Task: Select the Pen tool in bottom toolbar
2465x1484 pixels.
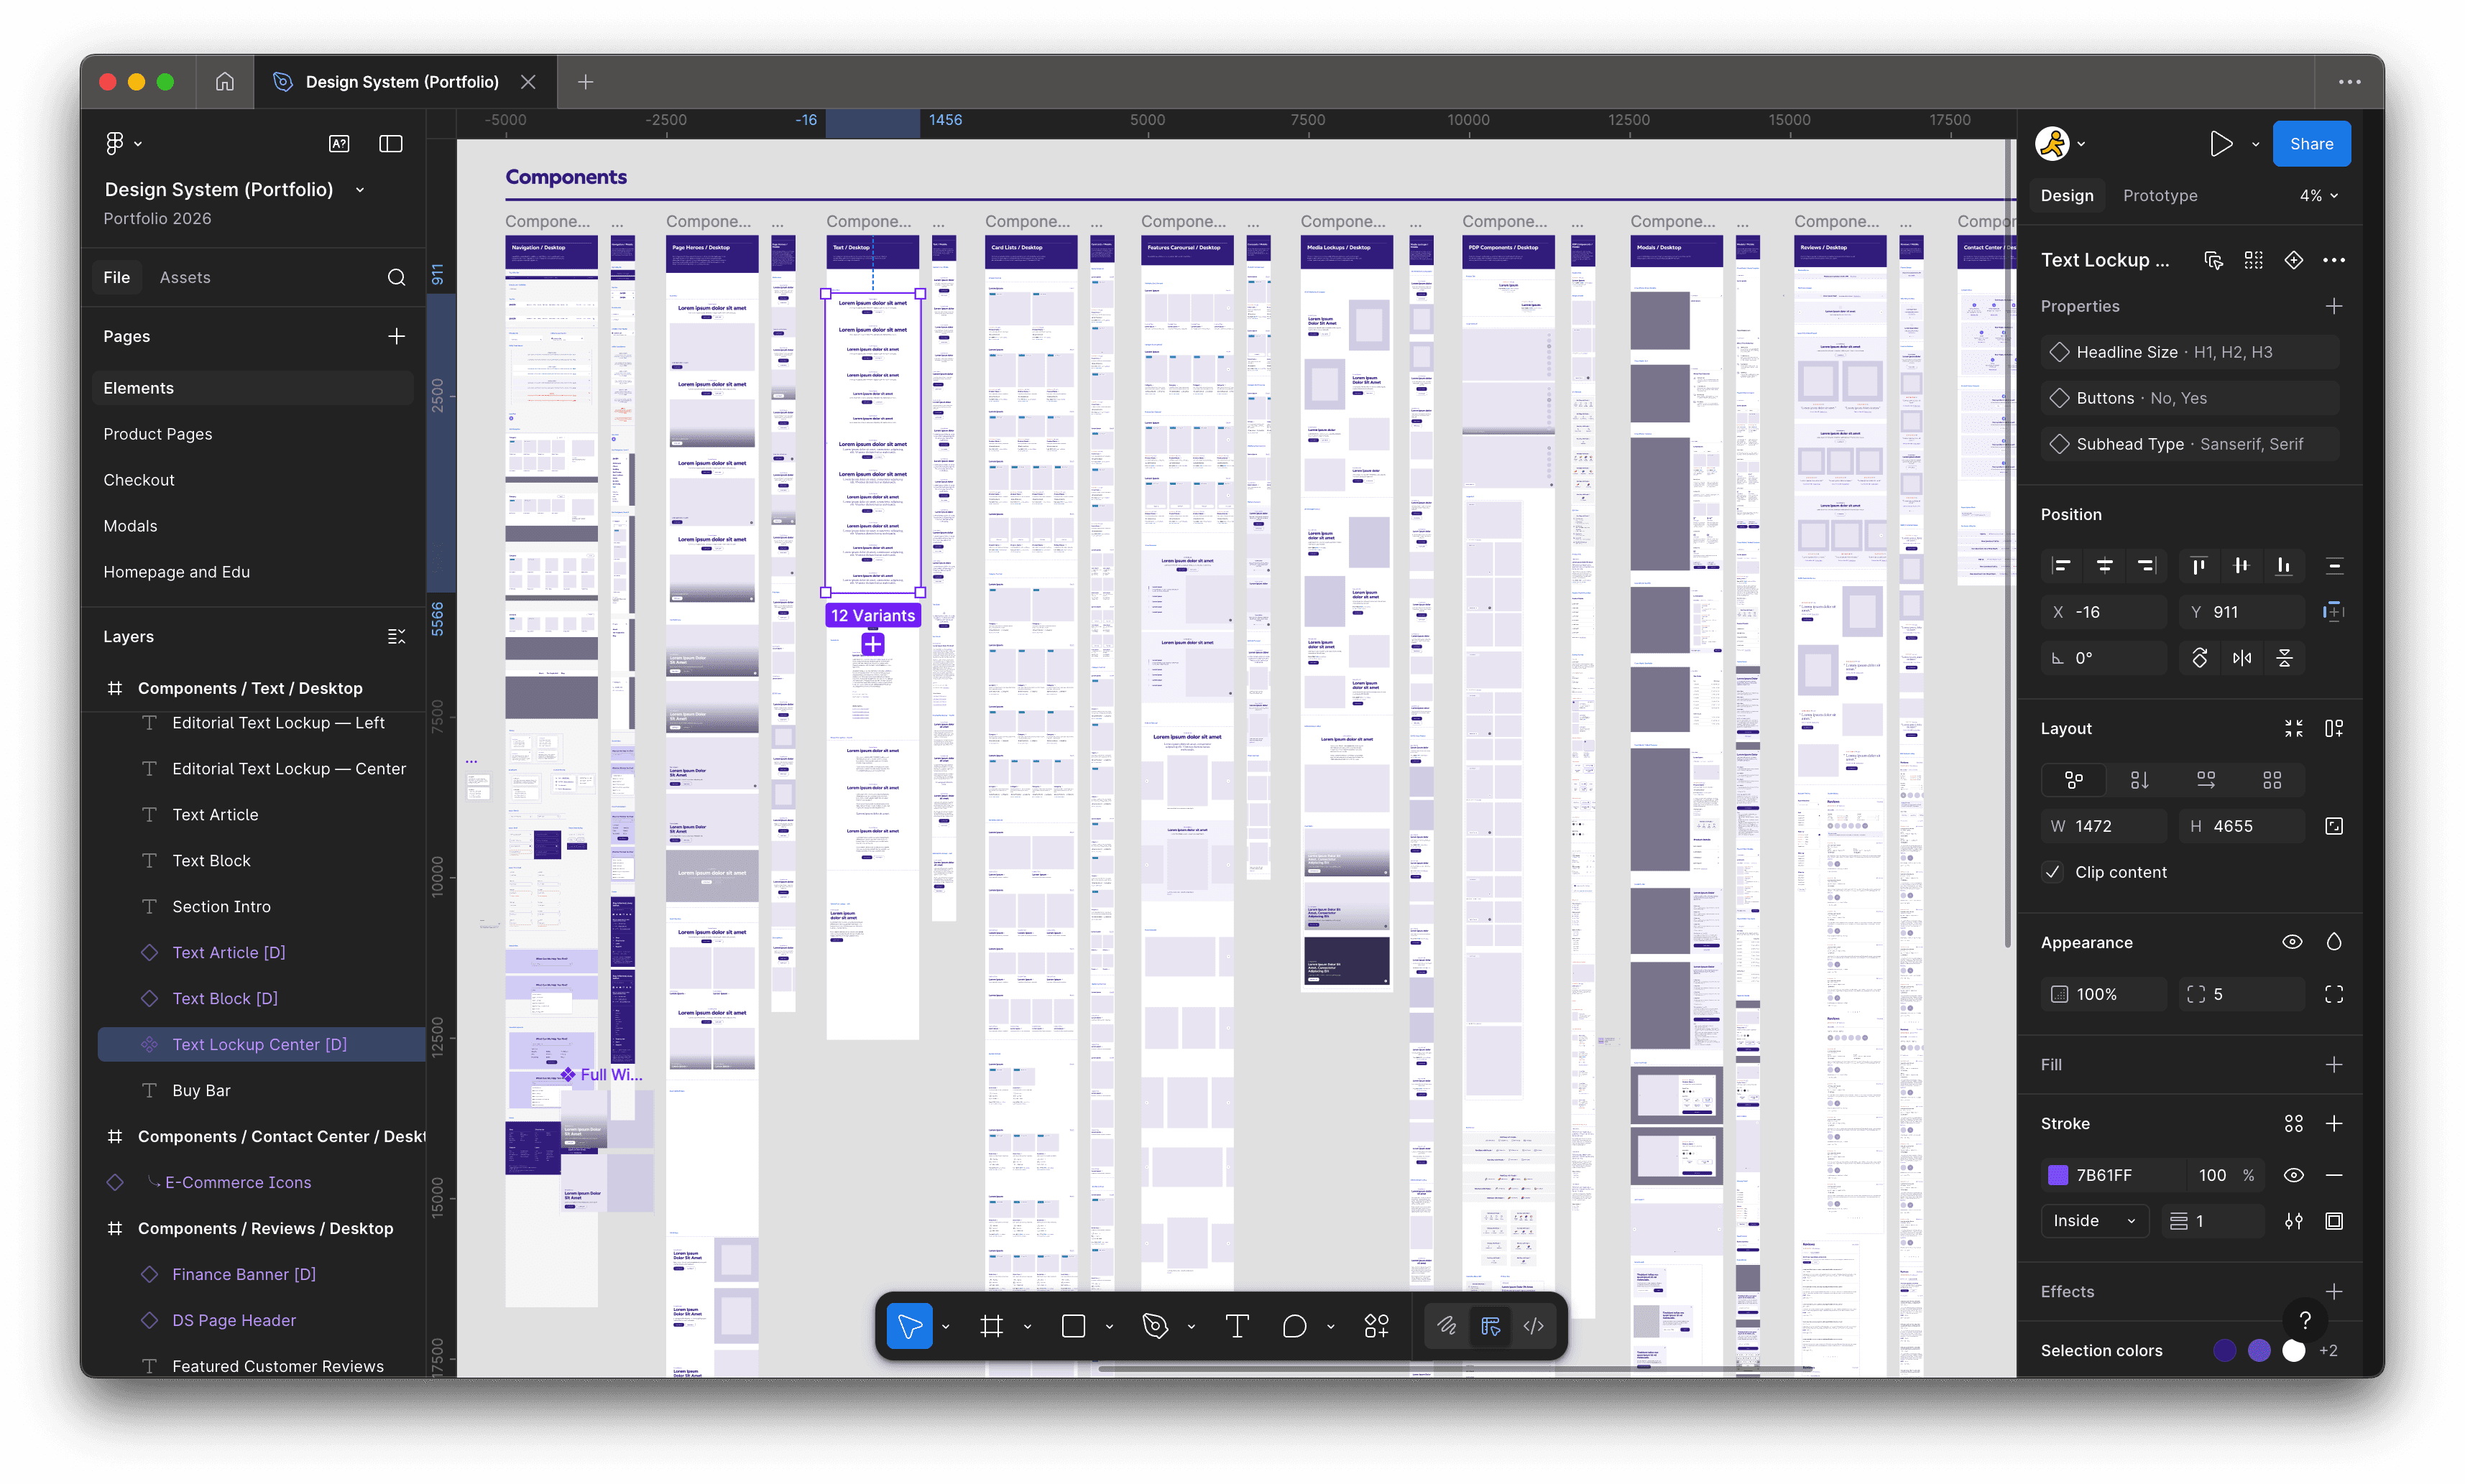Action: click(x=1154, y=1326)
